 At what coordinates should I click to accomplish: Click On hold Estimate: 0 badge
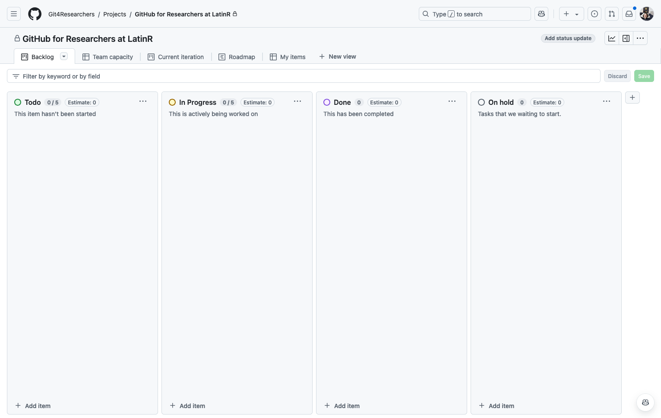pos(547,102)
